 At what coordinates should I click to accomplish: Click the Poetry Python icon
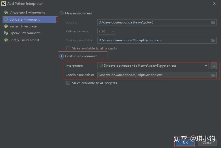point(6,40)
